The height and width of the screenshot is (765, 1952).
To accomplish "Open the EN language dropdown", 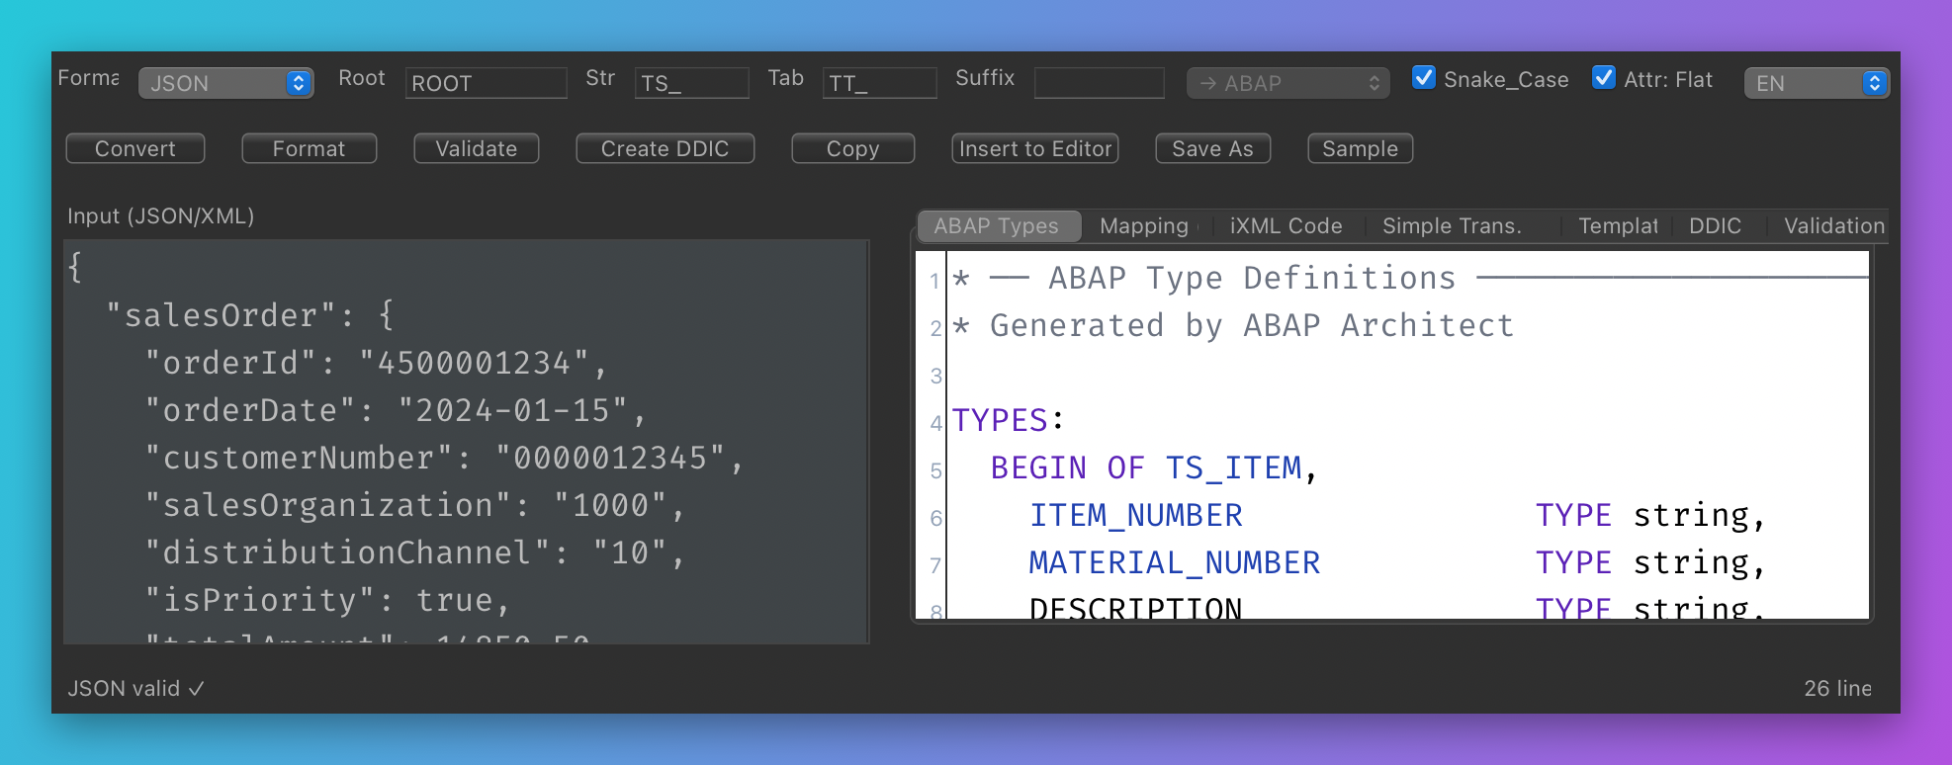I will pyautogui.click(x=1817, y=83).
